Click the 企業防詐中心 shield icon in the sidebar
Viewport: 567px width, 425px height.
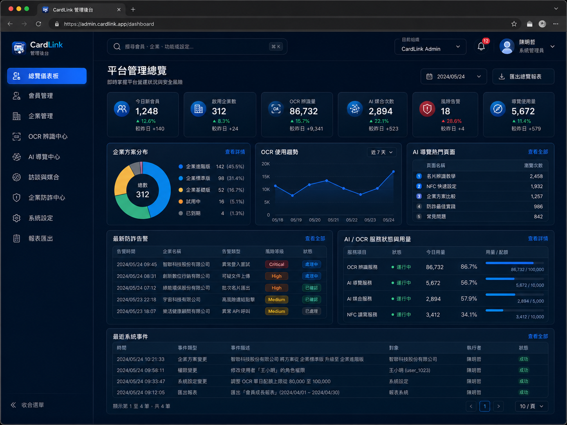16,198
